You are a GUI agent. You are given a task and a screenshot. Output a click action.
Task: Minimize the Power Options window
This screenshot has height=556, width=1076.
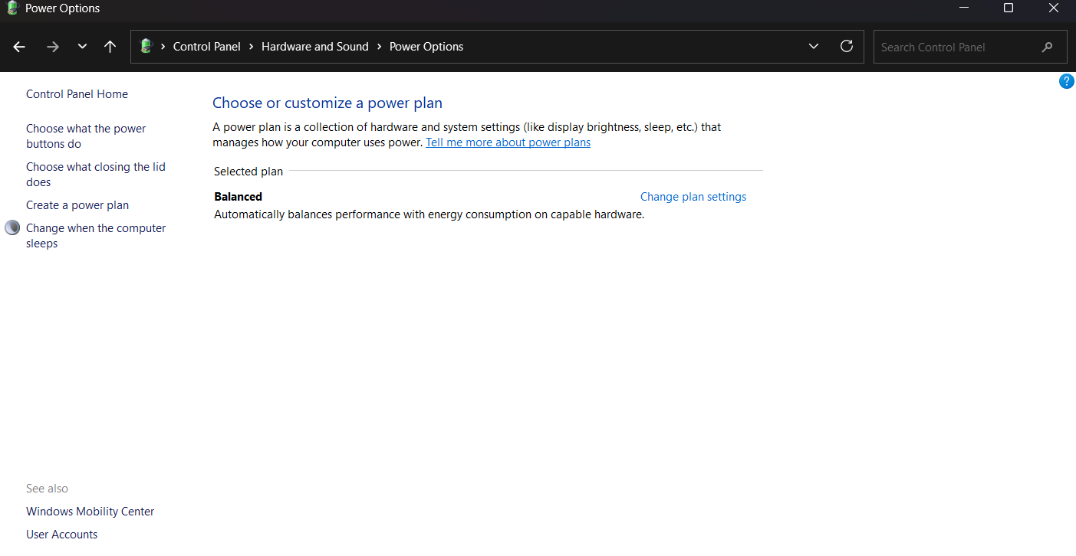coord(962,8)
